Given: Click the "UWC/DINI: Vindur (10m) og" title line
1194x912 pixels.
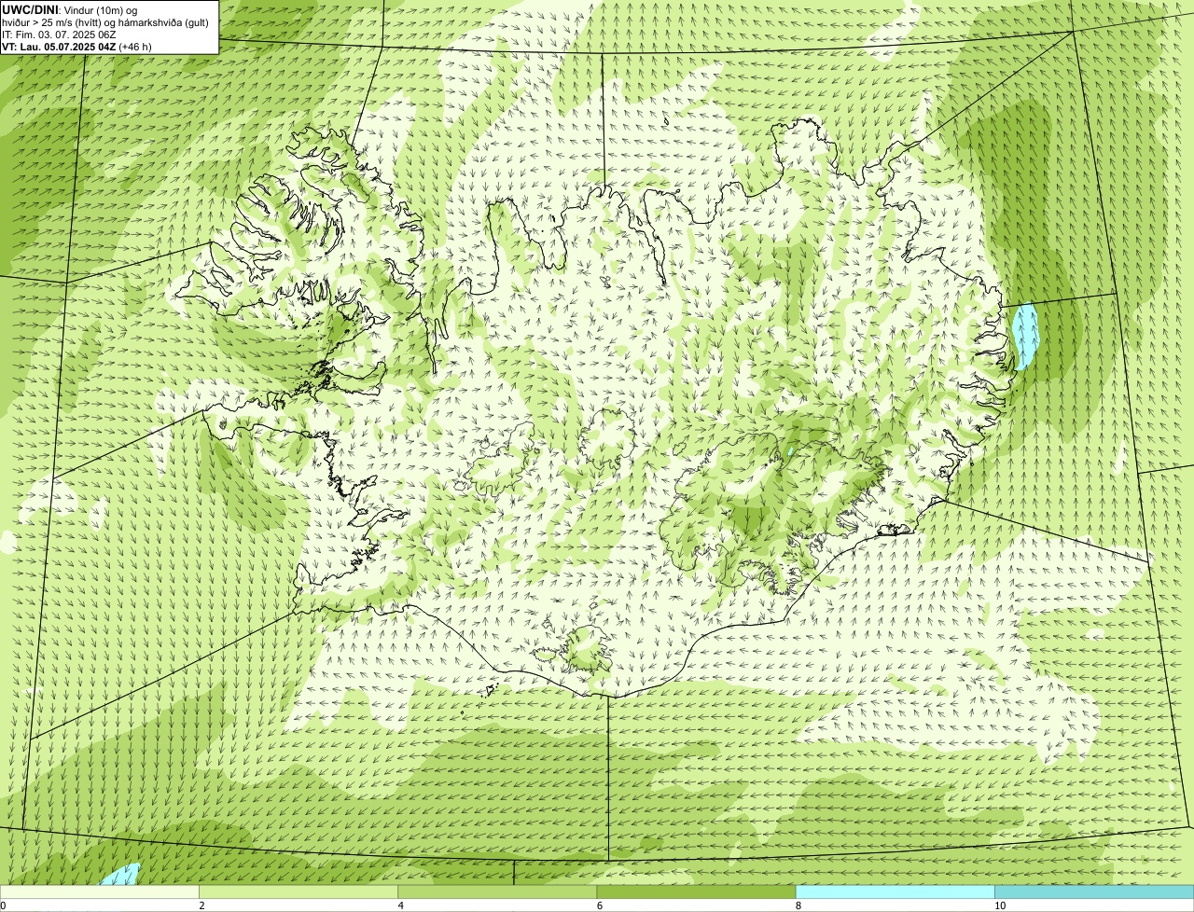Looking at the screenshot, I should click(70, 10).
